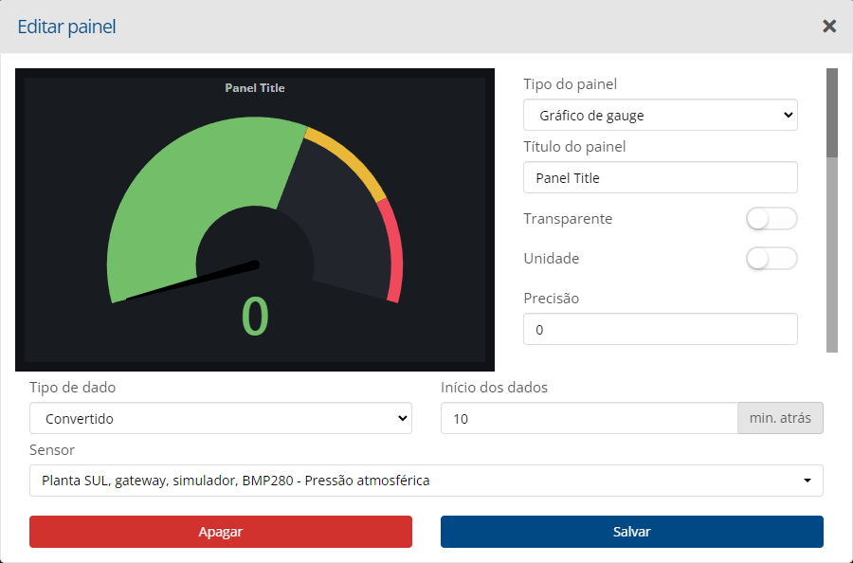Focus the Precisão input field
Viewport: 853px width, 563px height.
click(x=660, y=330)
